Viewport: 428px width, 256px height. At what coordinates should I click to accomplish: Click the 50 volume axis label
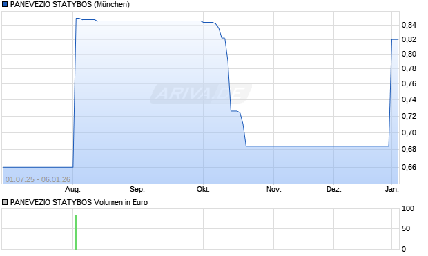(x=406, y=228)
